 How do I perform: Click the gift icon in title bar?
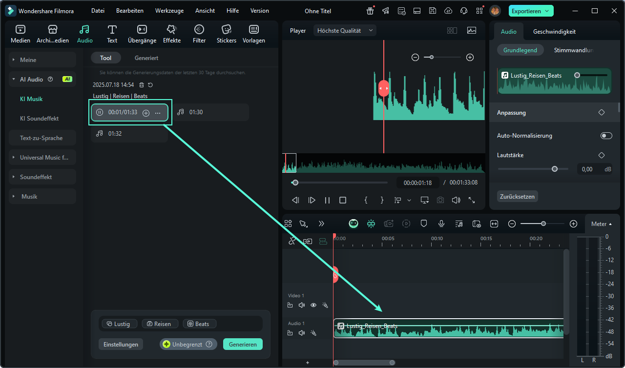tap(371, 11)
